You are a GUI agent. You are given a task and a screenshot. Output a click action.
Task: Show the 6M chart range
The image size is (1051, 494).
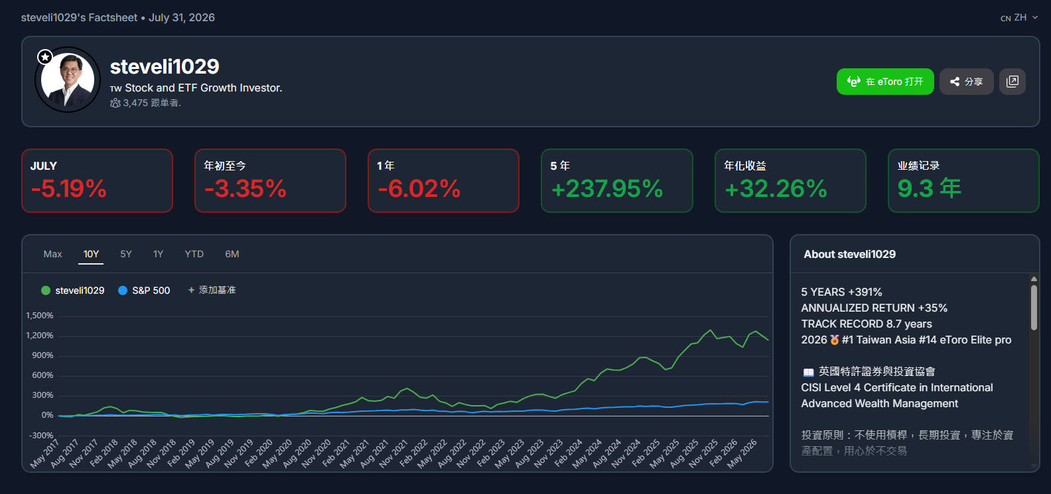tap(232, 254)
